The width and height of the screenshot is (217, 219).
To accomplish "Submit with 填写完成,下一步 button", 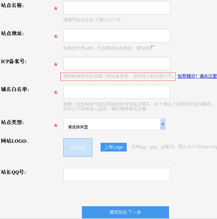I will click(125, 212).
